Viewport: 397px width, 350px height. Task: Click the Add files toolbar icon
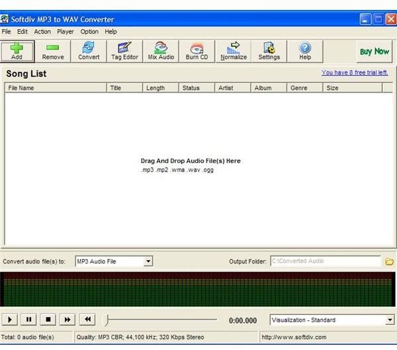pyautogui.click(x=17, y=52)
